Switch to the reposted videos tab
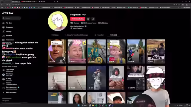 [x=76, y=35]
